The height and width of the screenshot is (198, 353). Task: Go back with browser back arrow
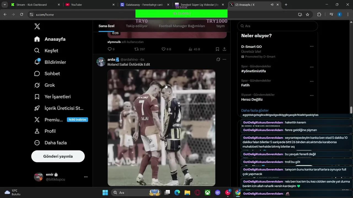[x=5, y=15]
